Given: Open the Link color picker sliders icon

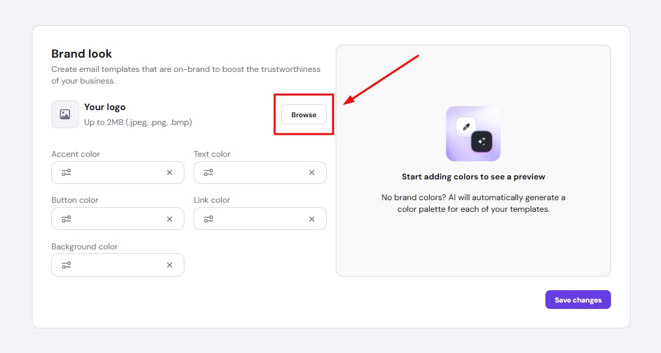Looking at the screenshot, I should (x=208, y=219).
